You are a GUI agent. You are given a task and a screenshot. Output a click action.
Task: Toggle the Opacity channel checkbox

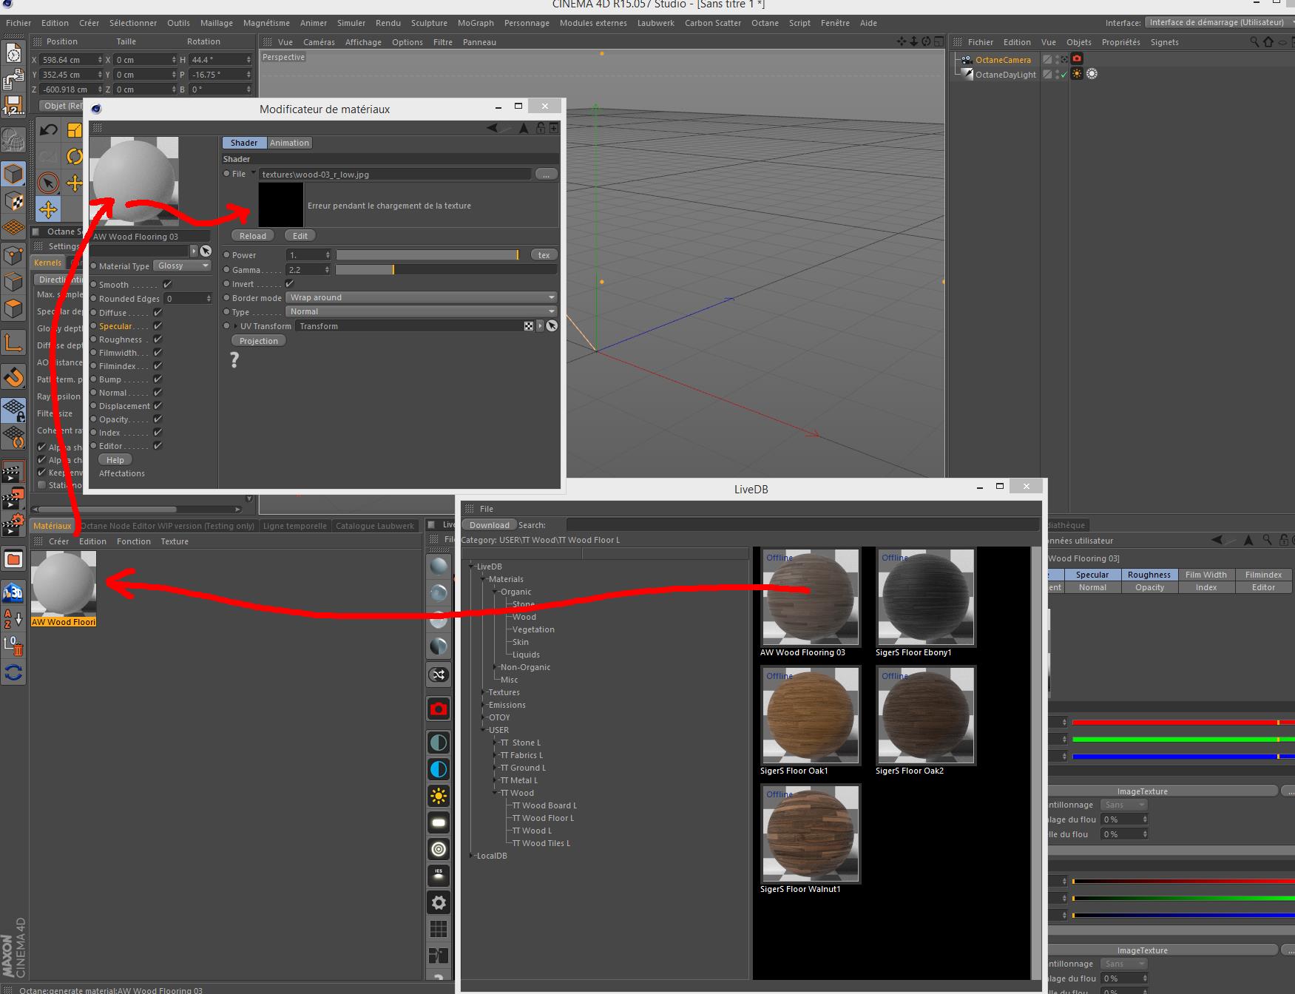158,419
